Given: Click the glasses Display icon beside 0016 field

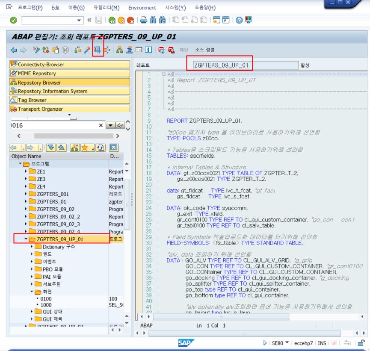Looking at the screenshot, I should pyautogui.click(x=120, y=126).
